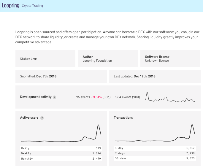The height and width of the screenshot is (167, 203).
Task: Click the Loopring Foundation author name
Action: pos(97,61)
